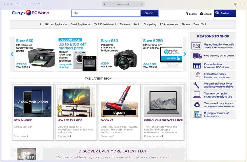Open Computing menu

150,24
